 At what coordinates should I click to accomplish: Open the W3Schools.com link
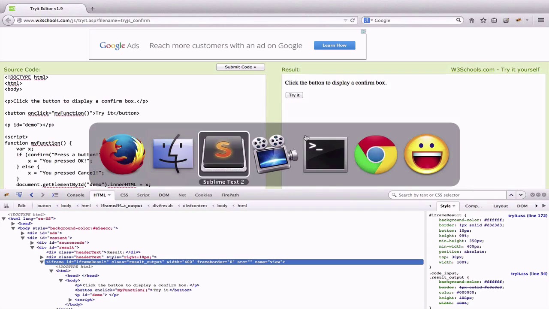[x=473, y=70]
